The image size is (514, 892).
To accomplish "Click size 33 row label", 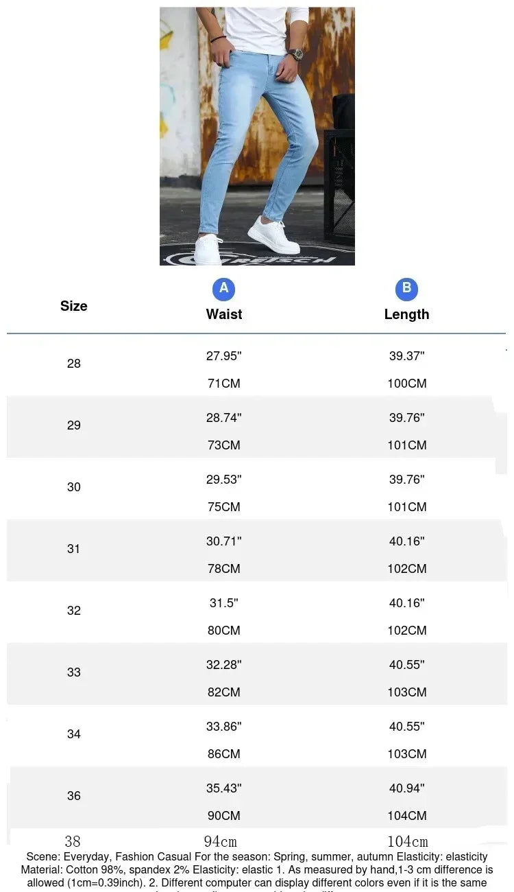I will (74, 672).
